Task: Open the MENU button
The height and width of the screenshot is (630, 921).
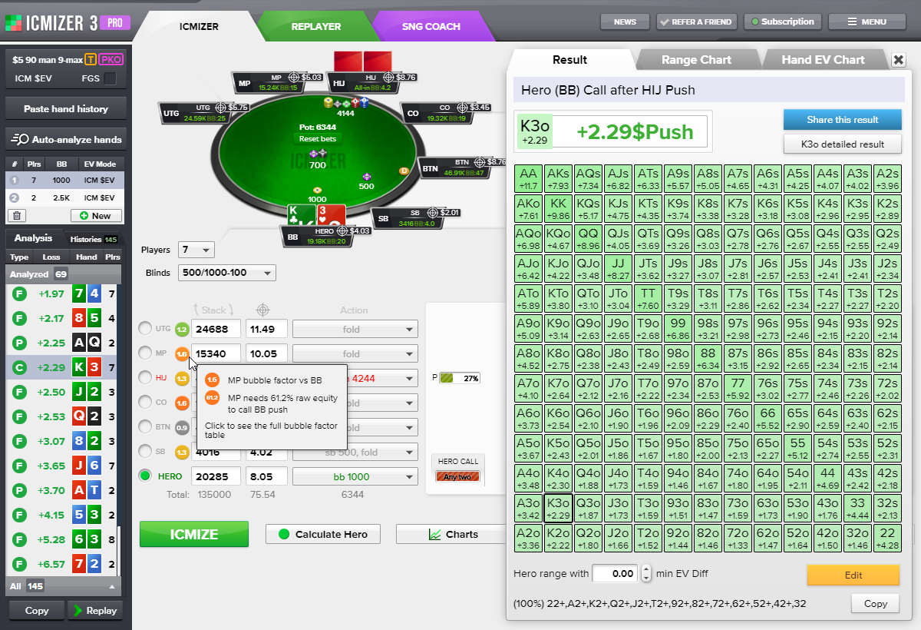Action: point(867,22)
